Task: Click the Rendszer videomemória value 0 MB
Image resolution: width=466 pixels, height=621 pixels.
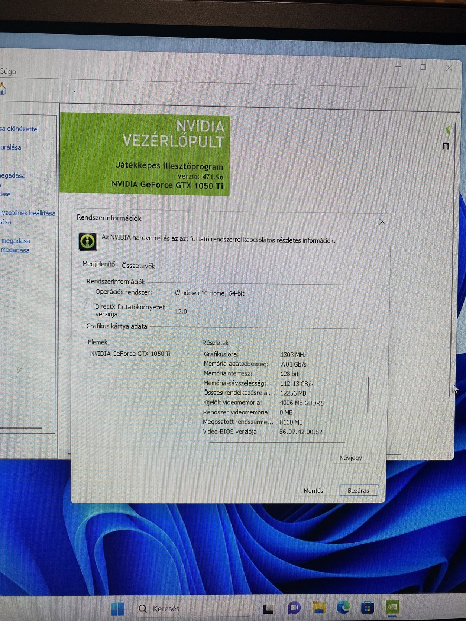Action: pyautogui.click(x=286, y=412)
